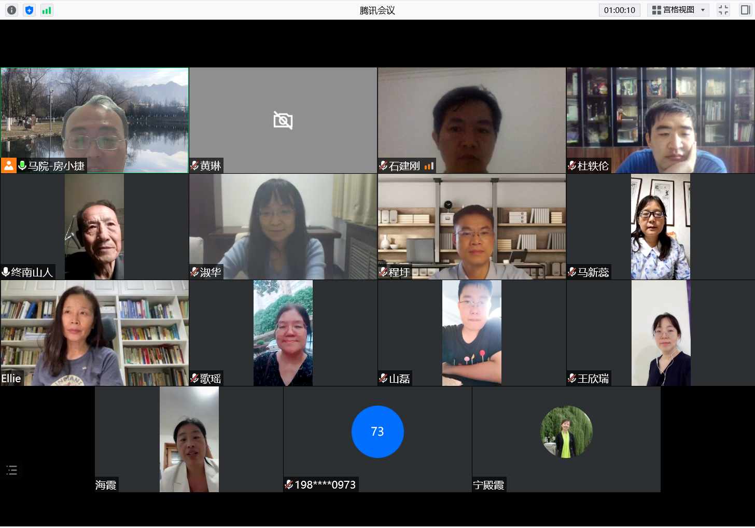Click the arrow beside 宫格视图

point(703,10)
